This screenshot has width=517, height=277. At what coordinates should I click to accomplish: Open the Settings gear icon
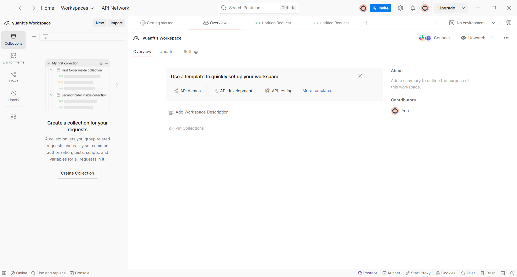click(401, 8)
